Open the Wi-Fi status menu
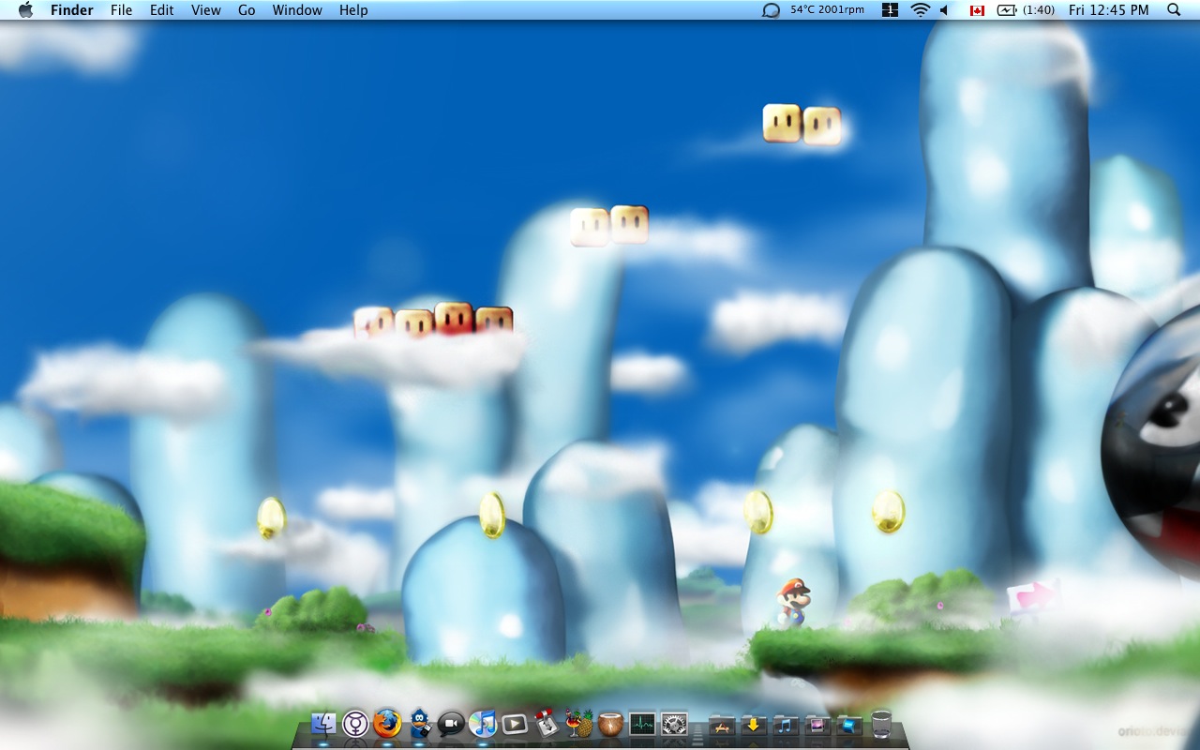Image resolution: width=1200 pixels, height=750 pixels. pyautogui.click(x=921, y=10)
